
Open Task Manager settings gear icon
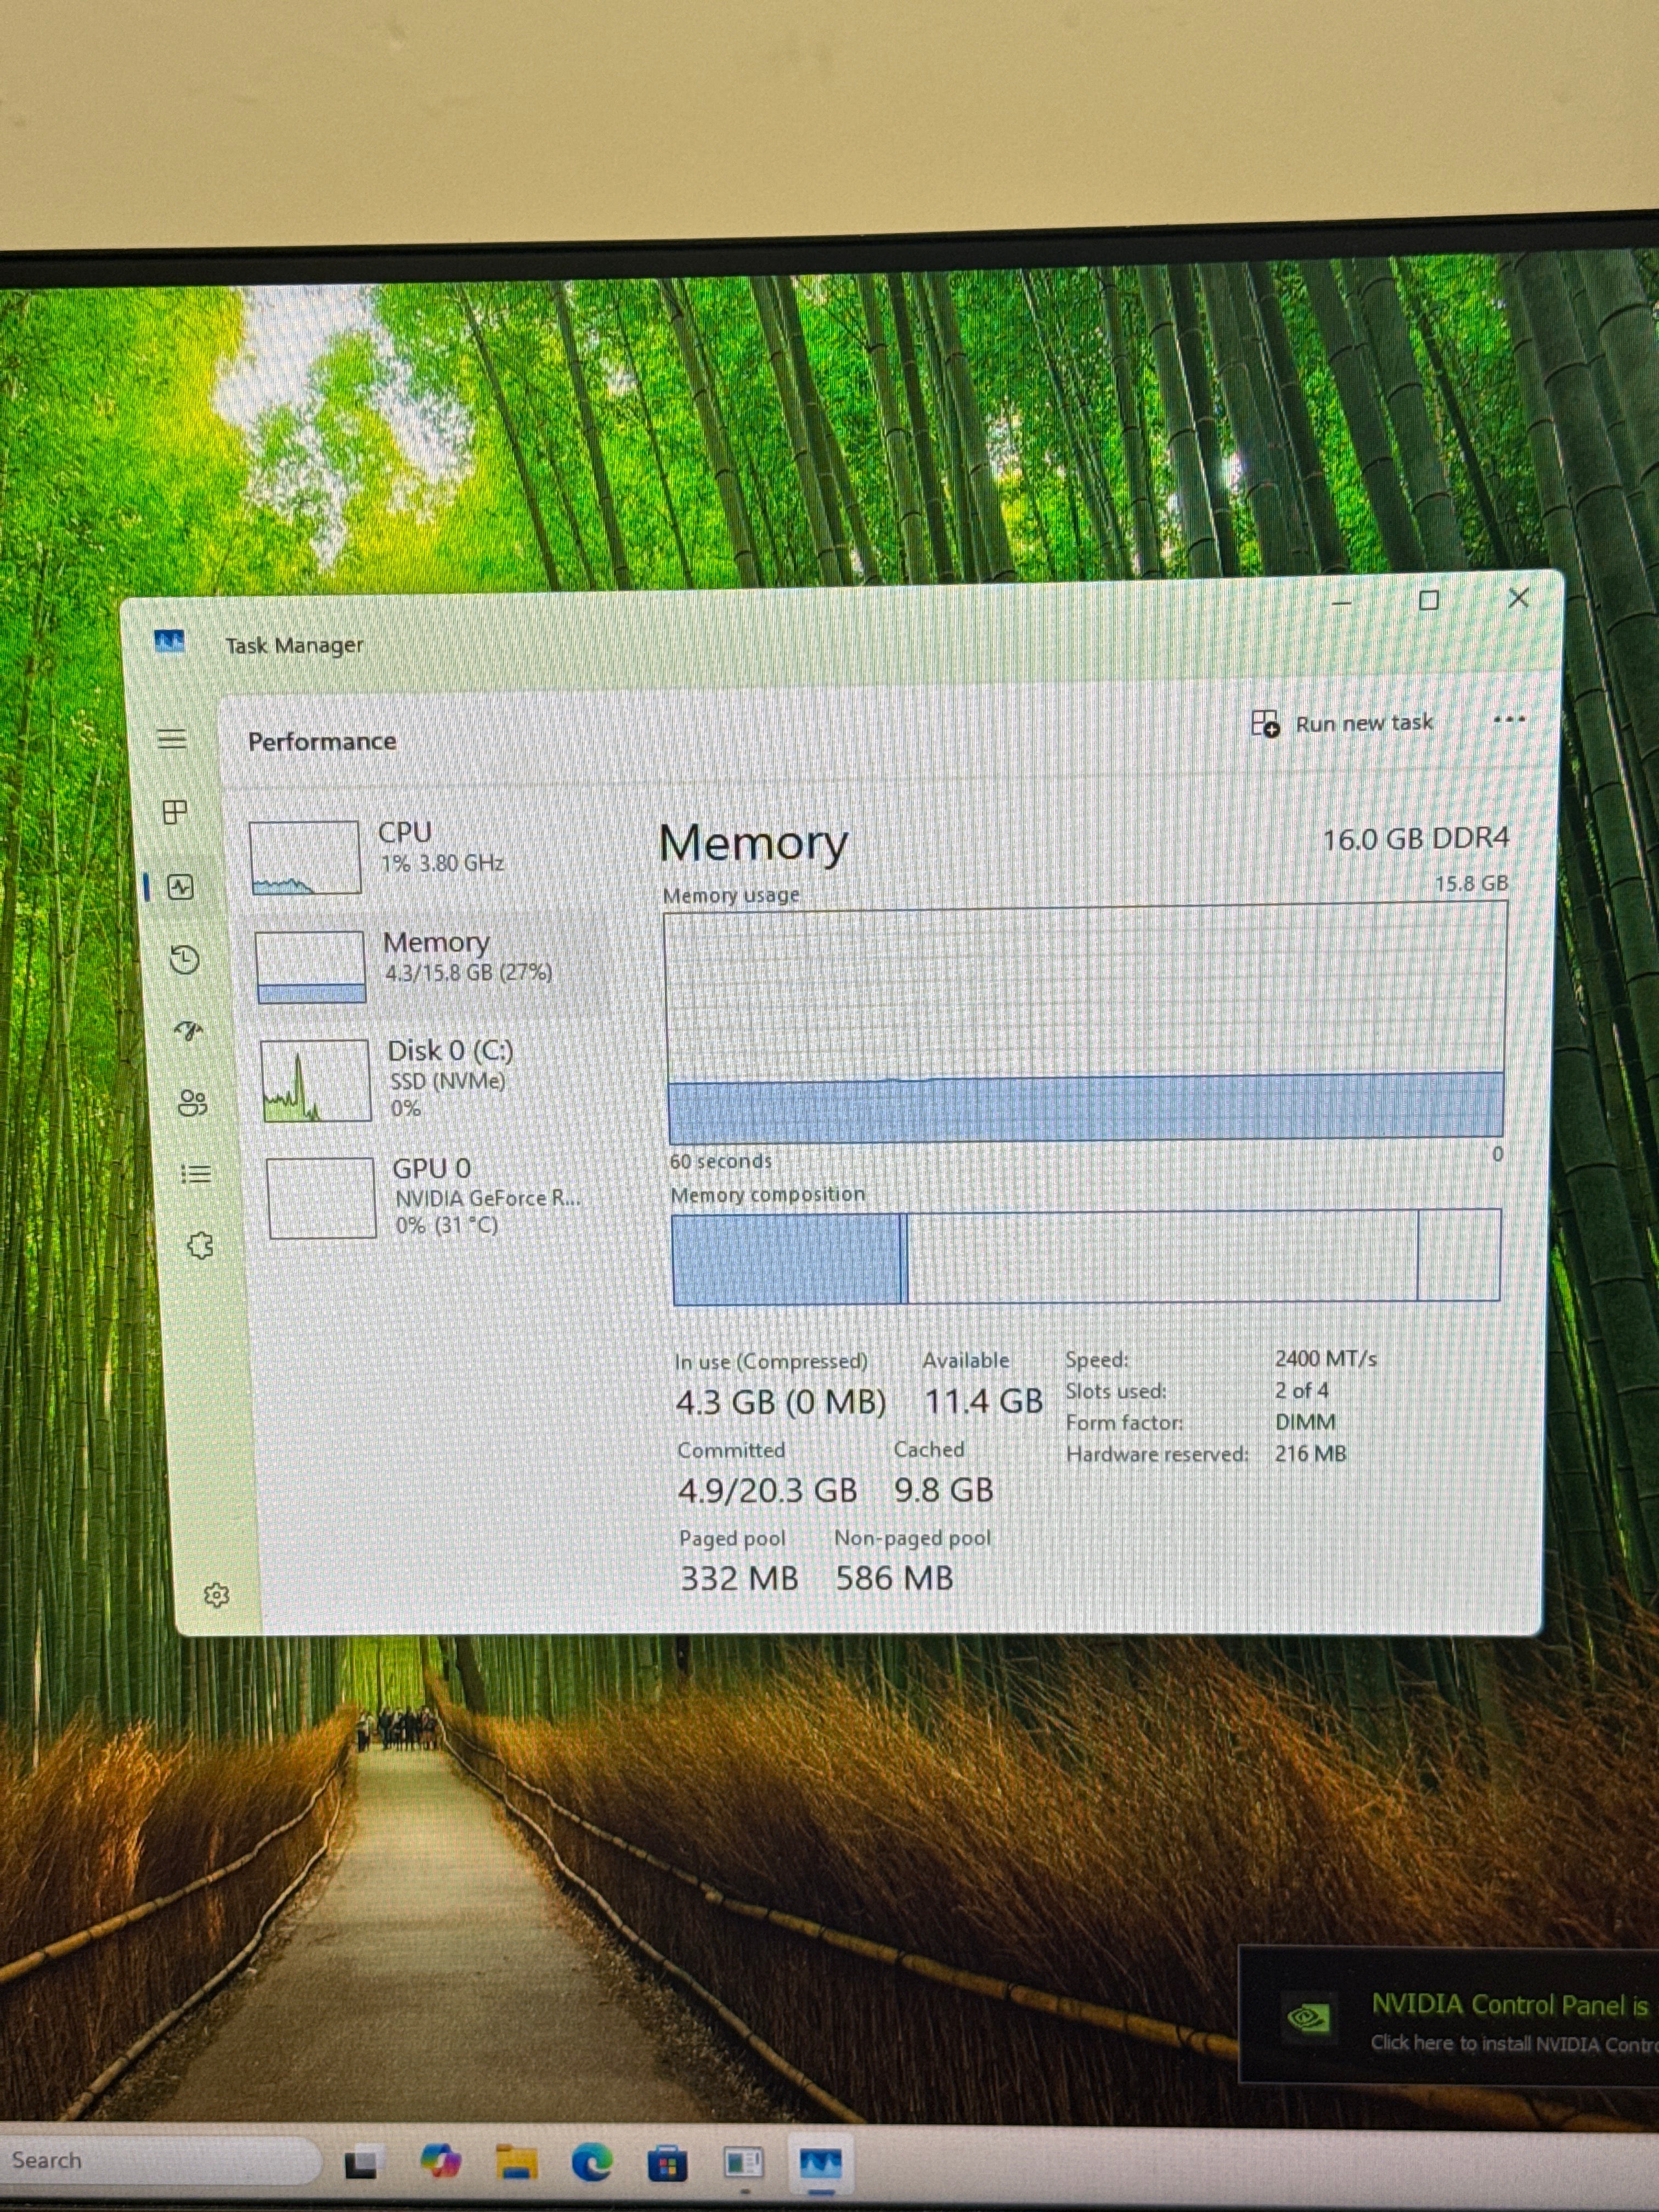tap(216, 1595)
